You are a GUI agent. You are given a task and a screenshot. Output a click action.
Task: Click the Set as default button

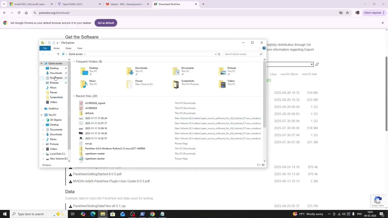106,23
